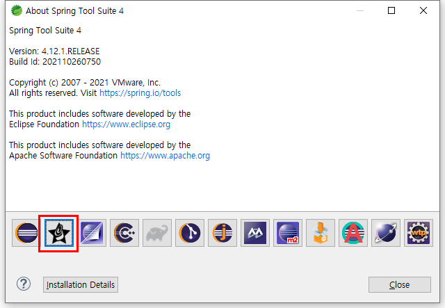This screenshot has width=445, height=308.
Task: Open the Eclipse Platform feature icon
Action: (26, 233)
